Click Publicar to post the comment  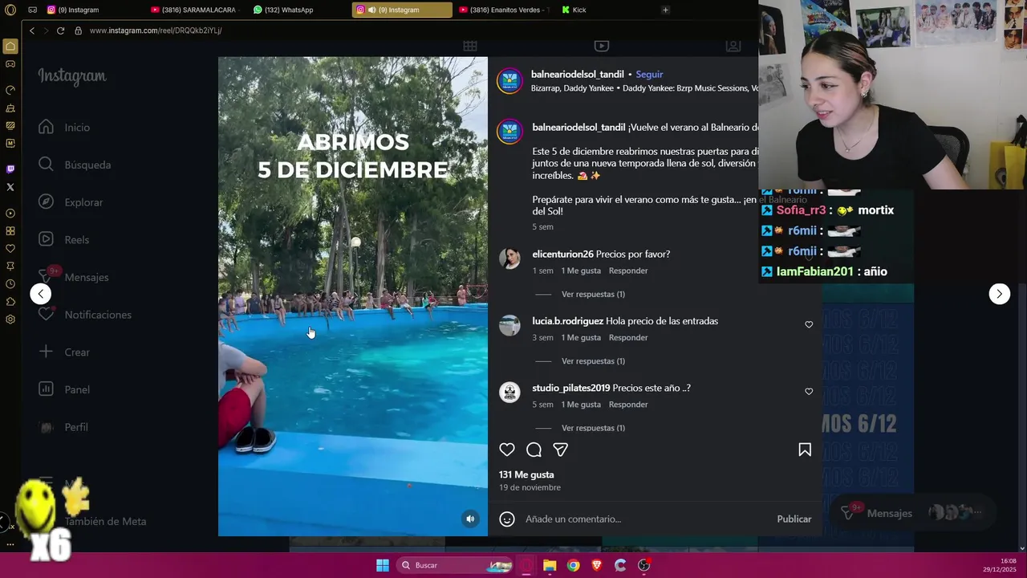pyautogui.click(x=794, y=519)
